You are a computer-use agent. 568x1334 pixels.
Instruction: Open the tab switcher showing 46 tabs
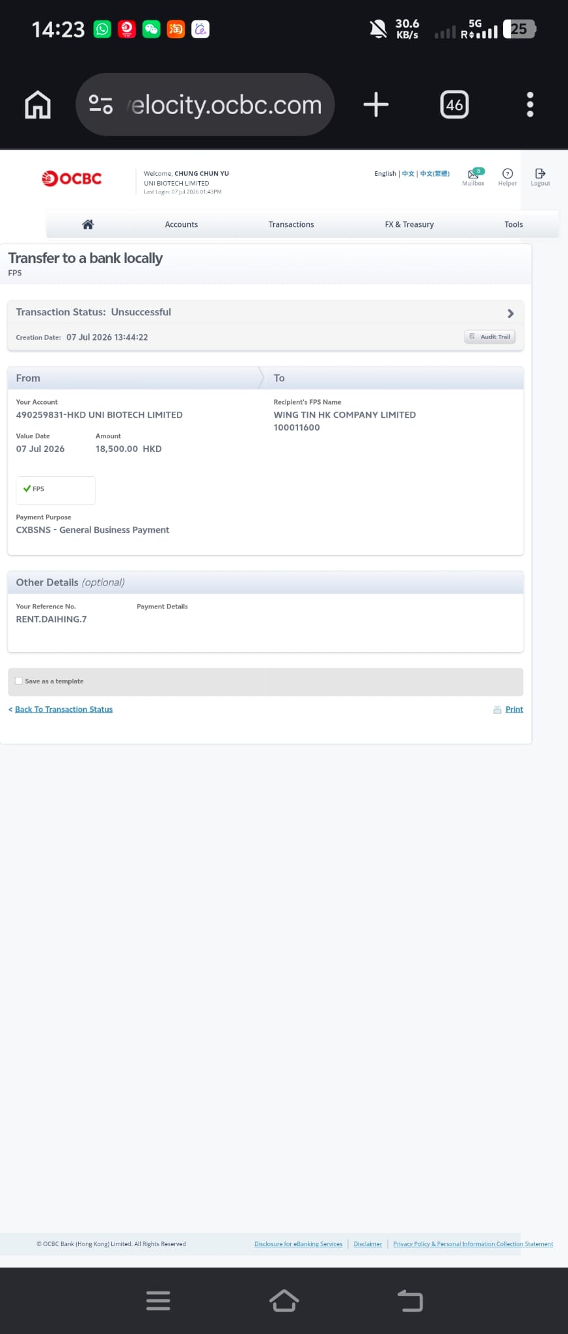454,104
